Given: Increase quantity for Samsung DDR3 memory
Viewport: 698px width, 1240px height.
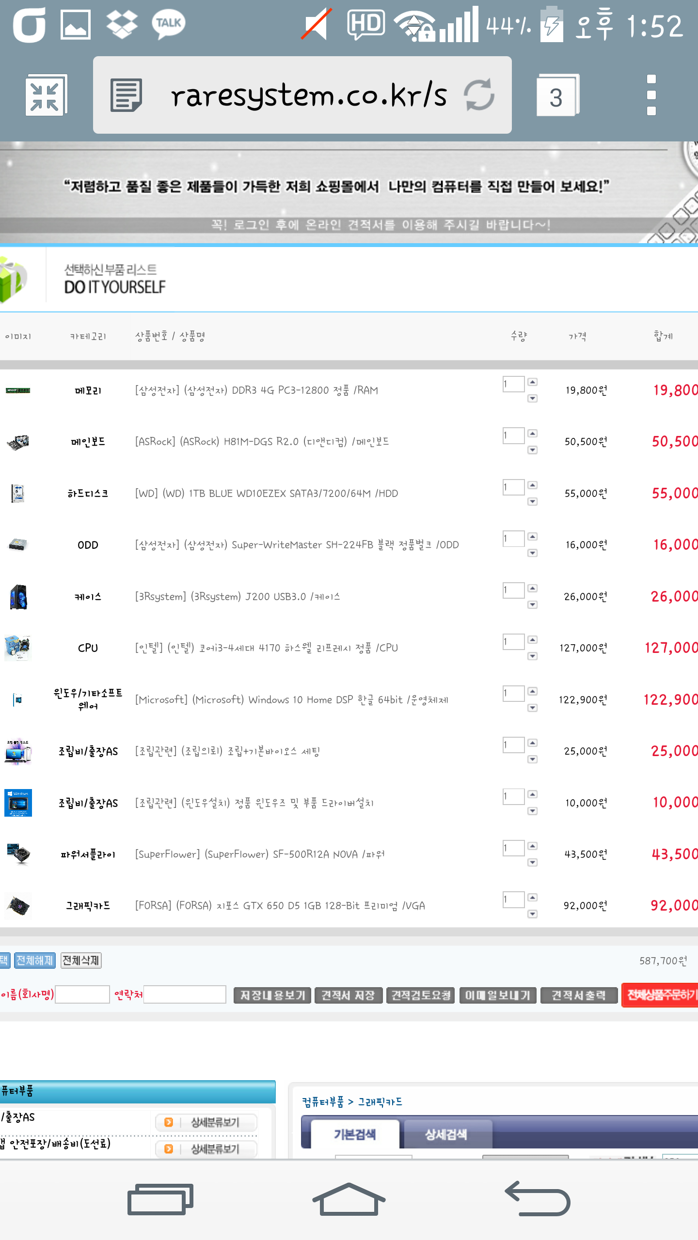Looking at the screenshot, I should point(532,382).
